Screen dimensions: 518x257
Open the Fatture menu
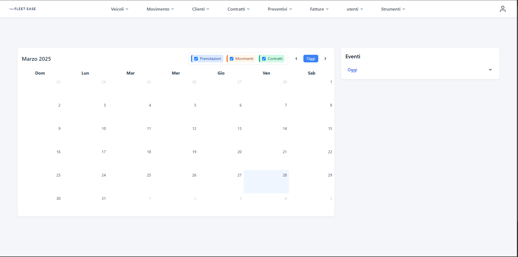click(319, 9)
